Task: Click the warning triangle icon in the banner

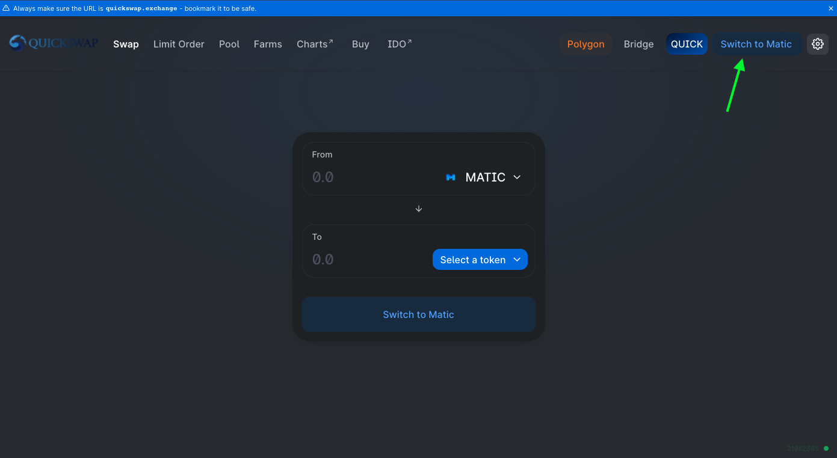Action: point(6,8)
